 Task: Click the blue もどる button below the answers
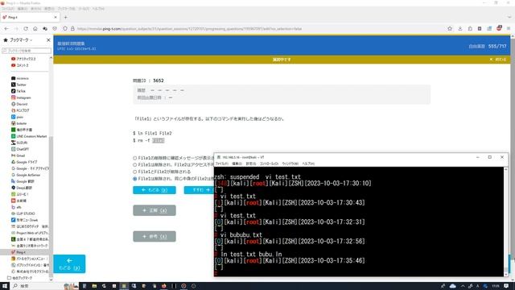[x=154, y=190]
